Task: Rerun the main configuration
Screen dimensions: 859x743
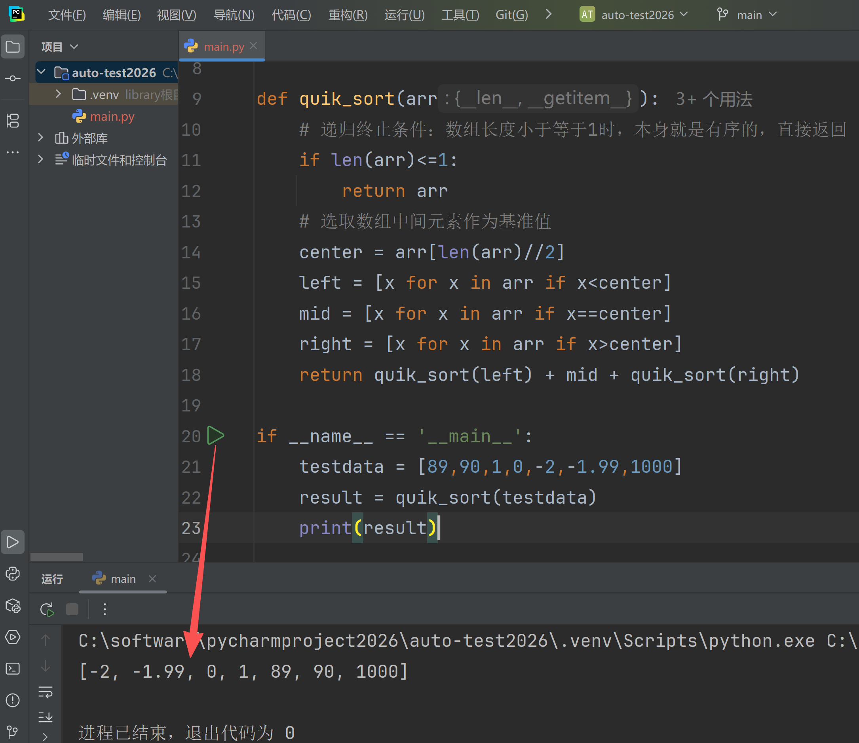Action: [46, 609]
